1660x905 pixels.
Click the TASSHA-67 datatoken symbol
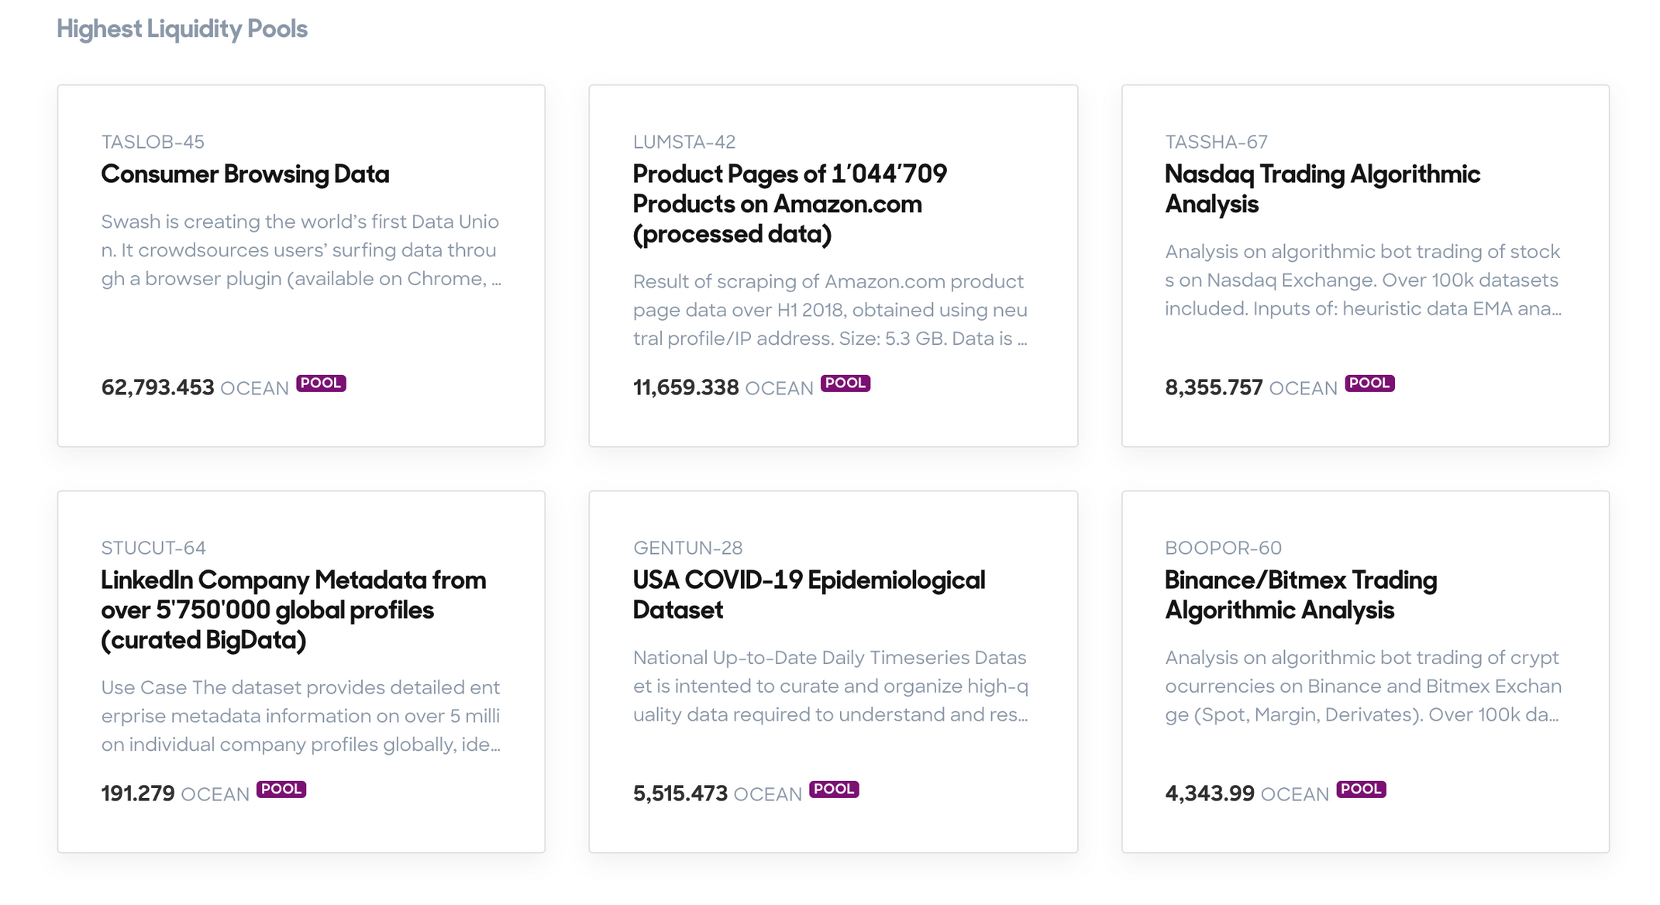tap(1217, 142)
